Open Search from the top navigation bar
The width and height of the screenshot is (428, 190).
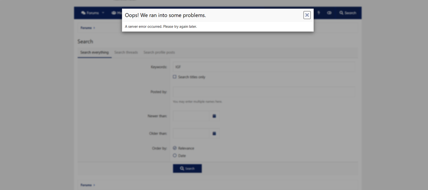click(348, 13)
